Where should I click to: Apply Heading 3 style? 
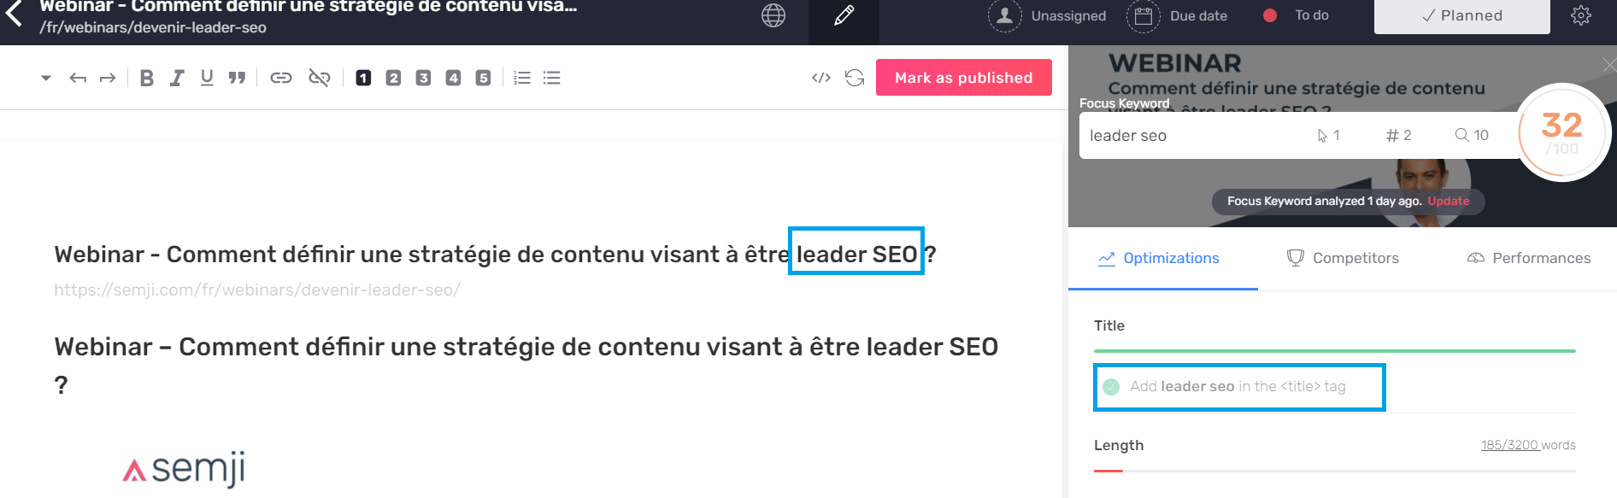click(423, 78)
